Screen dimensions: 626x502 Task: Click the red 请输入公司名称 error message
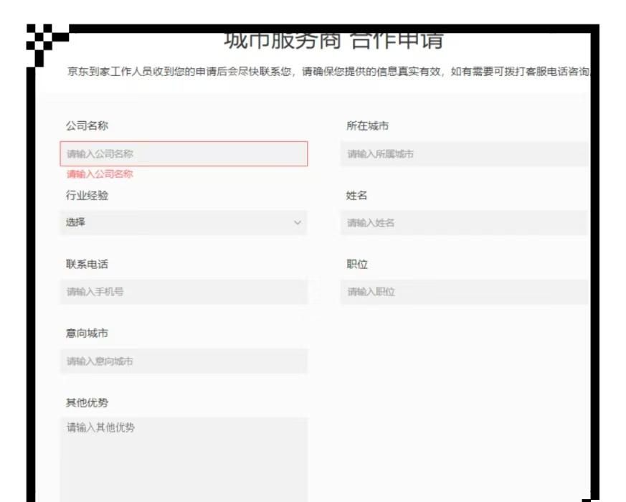[x=100, y=174]
